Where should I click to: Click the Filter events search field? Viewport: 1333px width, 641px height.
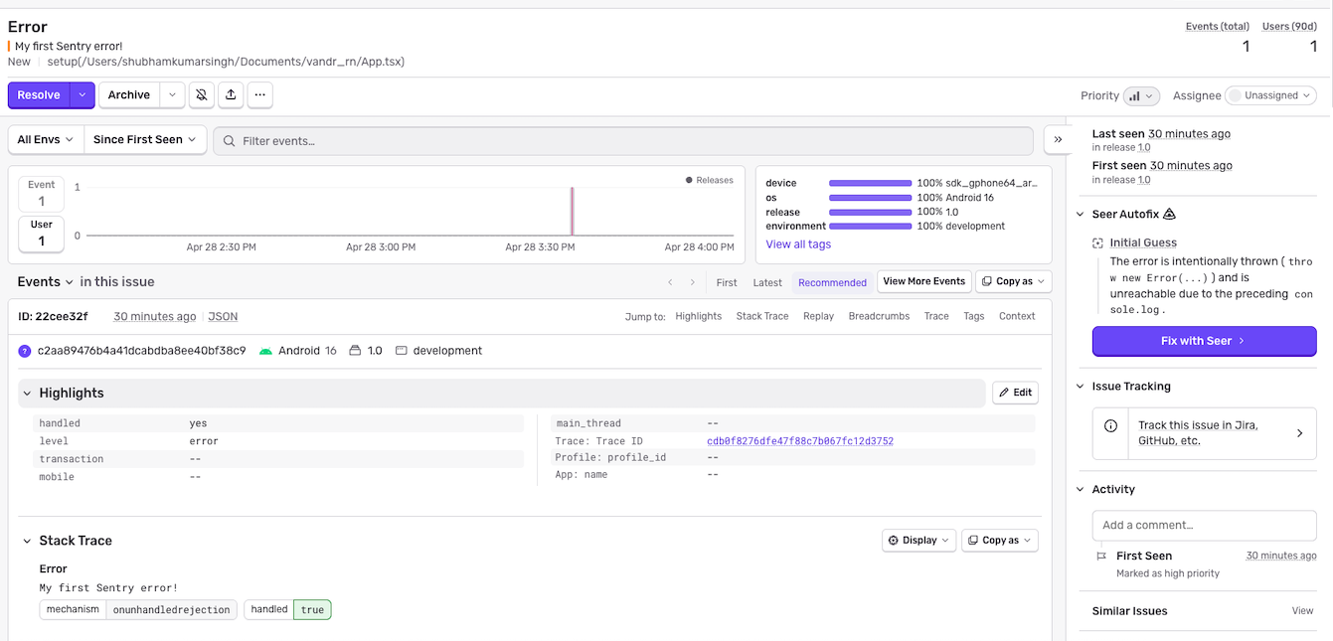(x=623, y=141)
